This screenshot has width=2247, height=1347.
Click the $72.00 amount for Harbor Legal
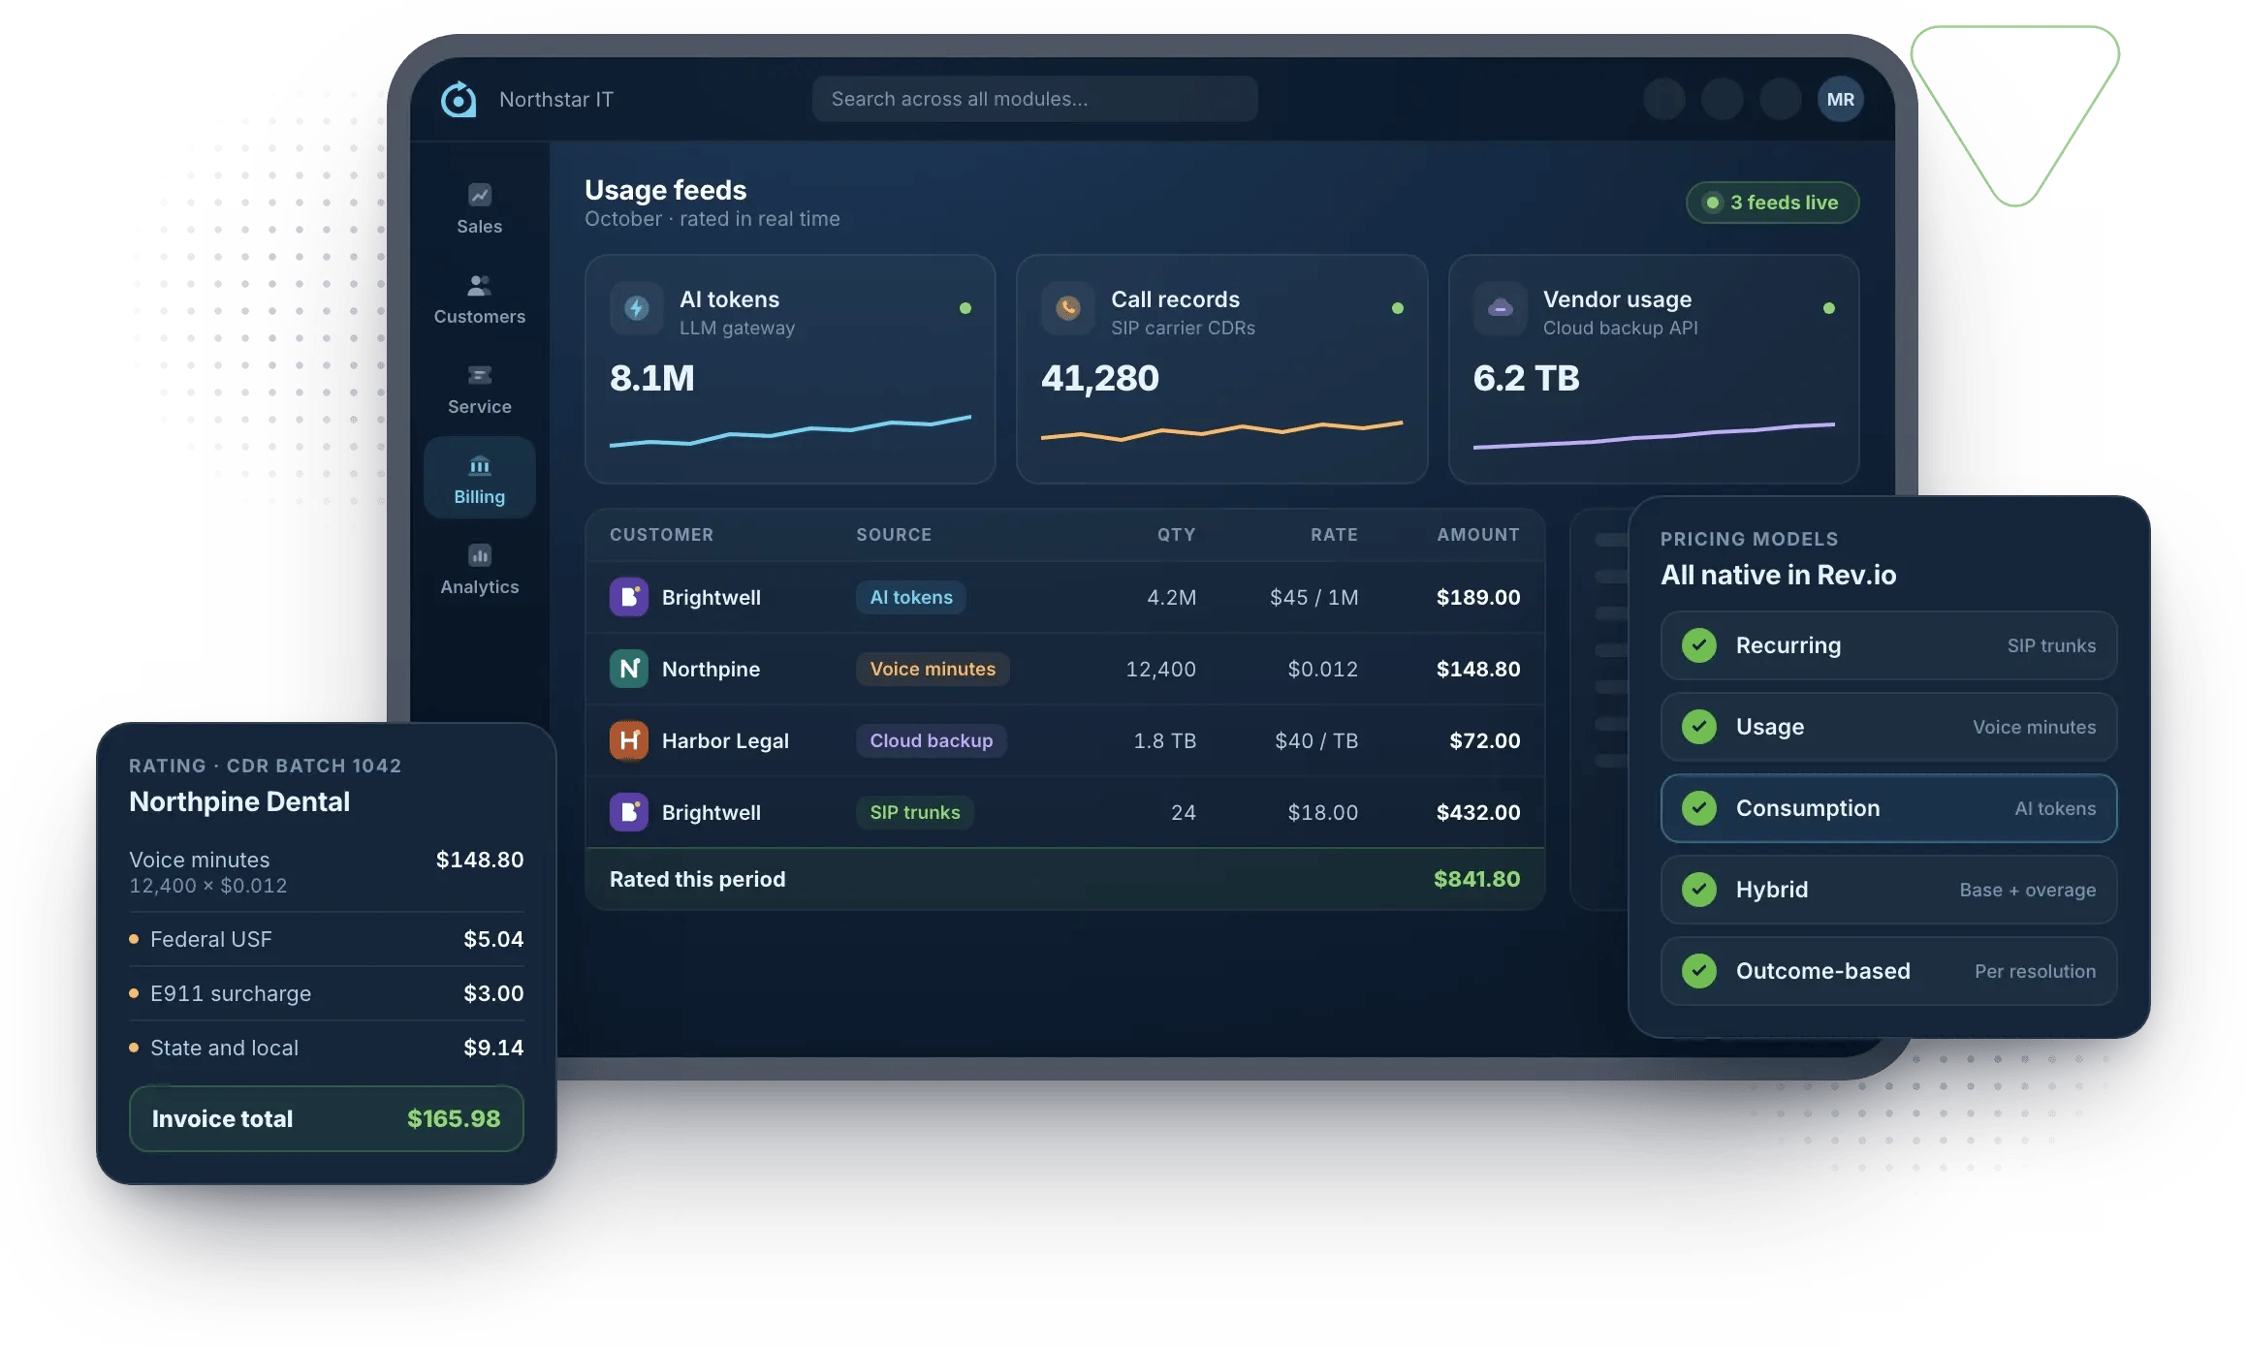[x=1484, y=740]
